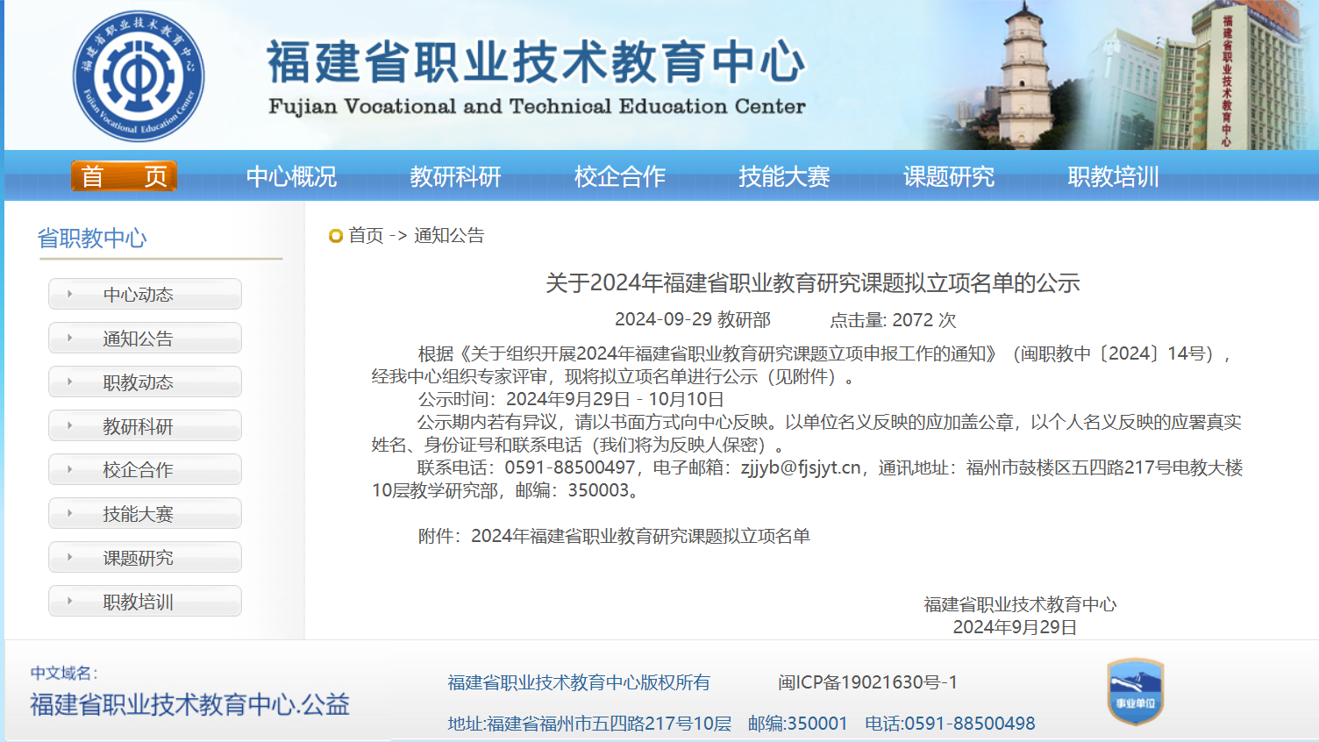Open 课题研究 in the left sidebar

(x=138, y=558)
